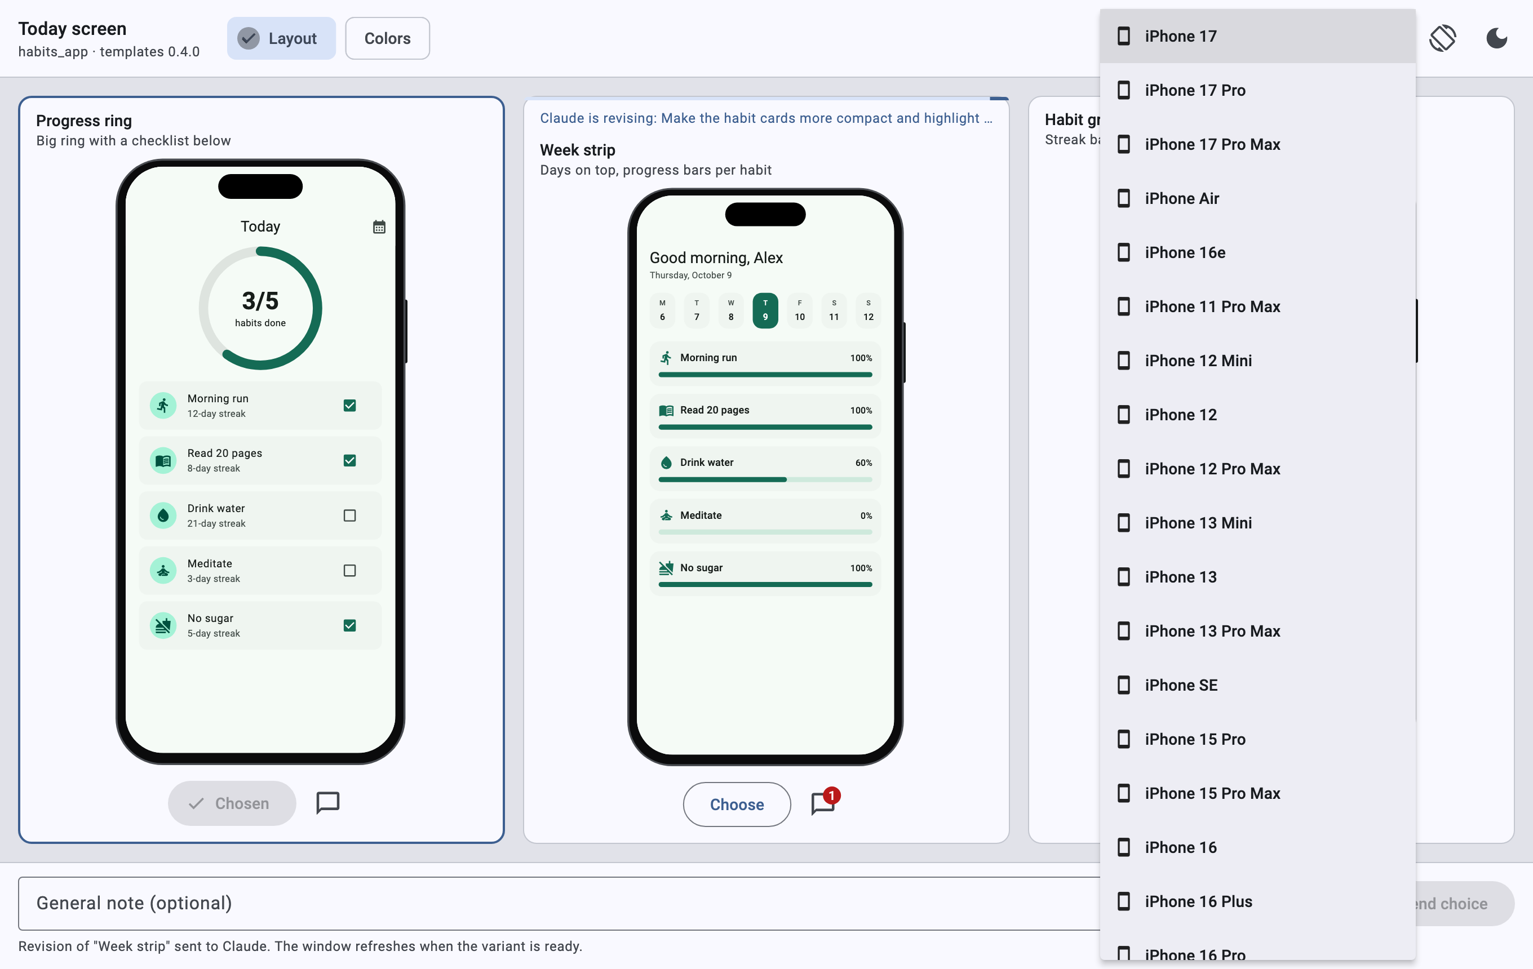The width and height of the screenshot is (1533, 969).
Task: Uncheck the Morning run checkbox
Action: pyautogui.click(x=349, y=405)
